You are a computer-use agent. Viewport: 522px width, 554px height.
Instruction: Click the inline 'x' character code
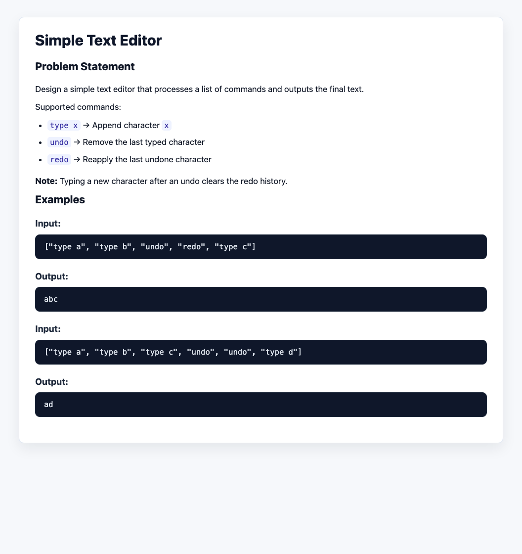(x=167, y=126)
